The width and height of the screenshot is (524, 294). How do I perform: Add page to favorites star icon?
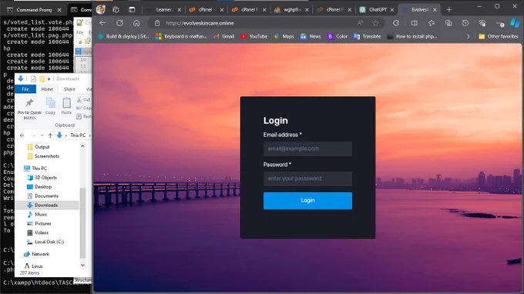click(375, 23)
